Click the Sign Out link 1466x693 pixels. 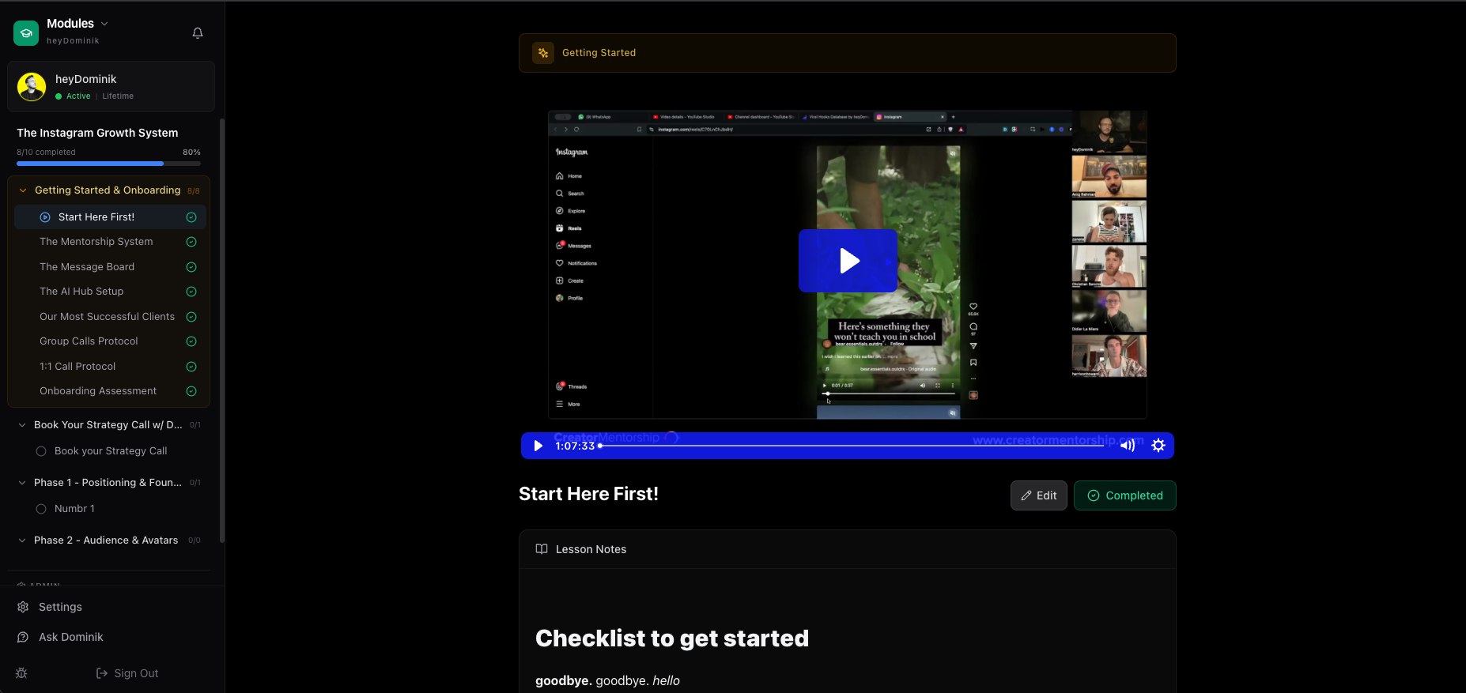pos(127,673)
